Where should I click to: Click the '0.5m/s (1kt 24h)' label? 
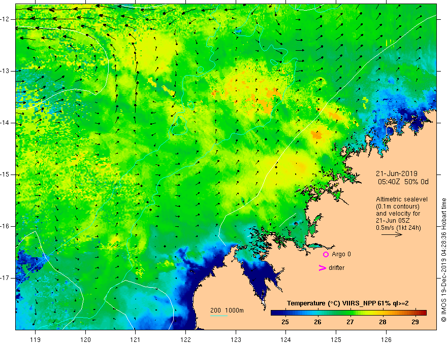coord(398,228)
